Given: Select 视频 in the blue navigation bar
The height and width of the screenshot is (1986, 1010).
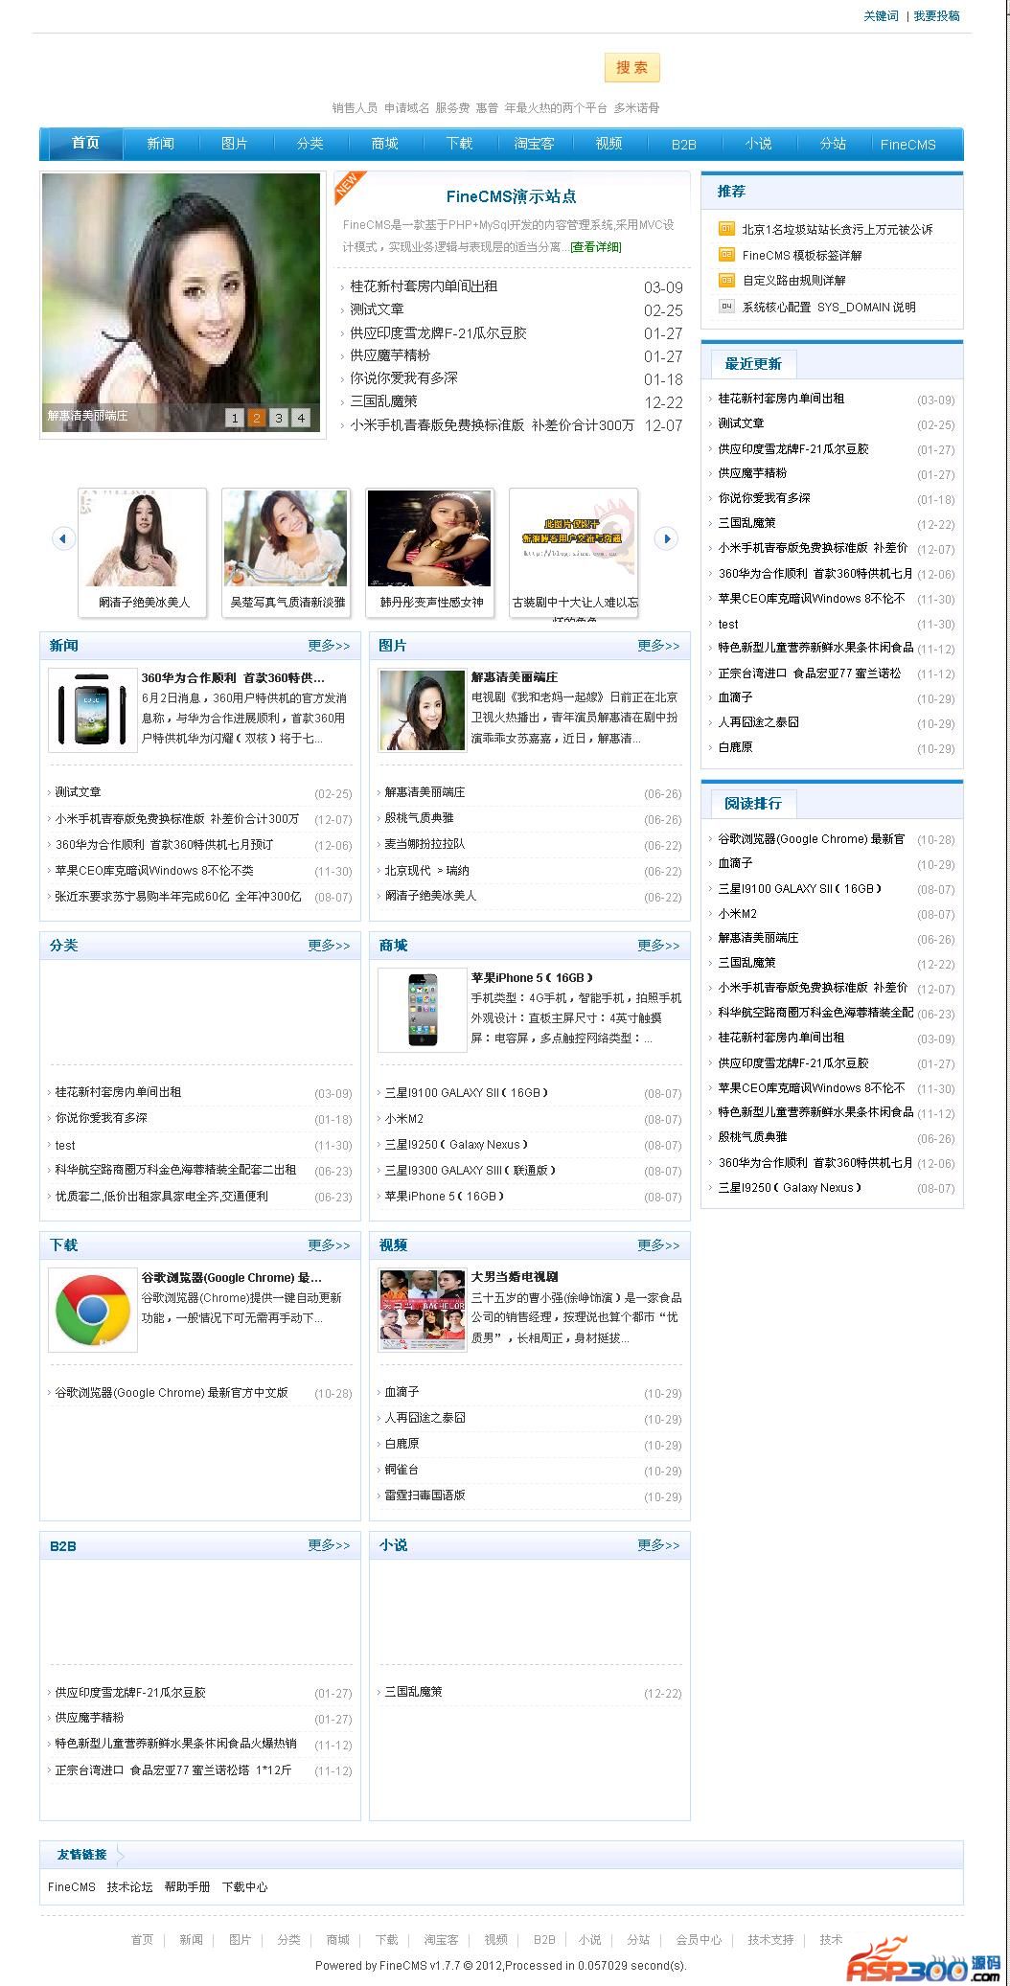Looking at the screenshot, I should coord(608,144).
